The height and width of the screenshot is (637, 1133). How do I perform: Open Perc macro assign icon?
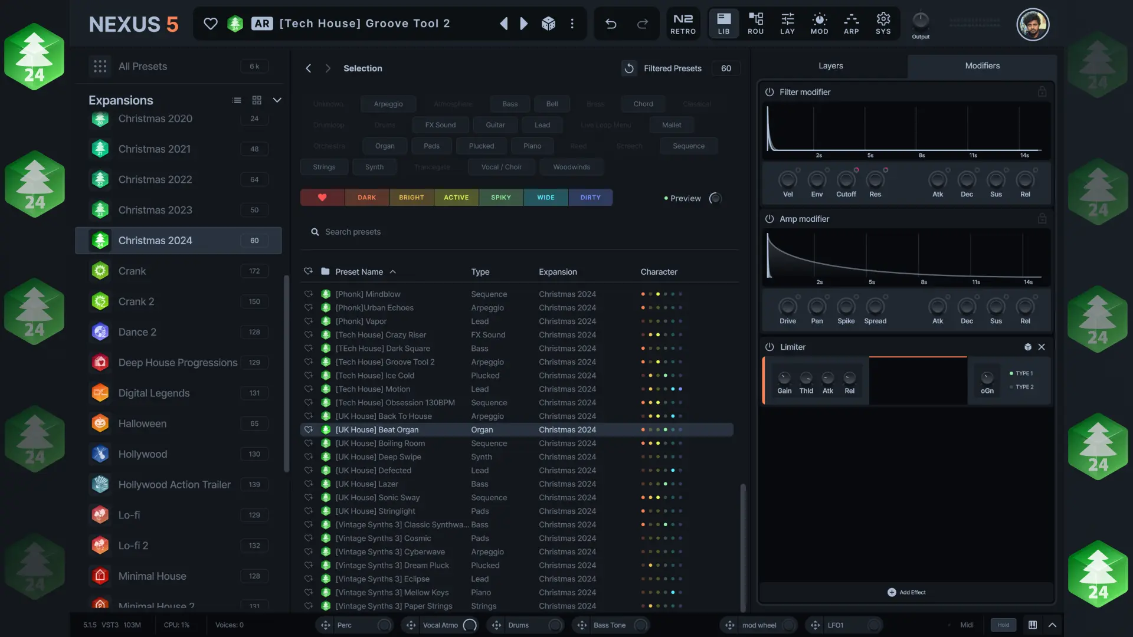click(x=325, y=625)
